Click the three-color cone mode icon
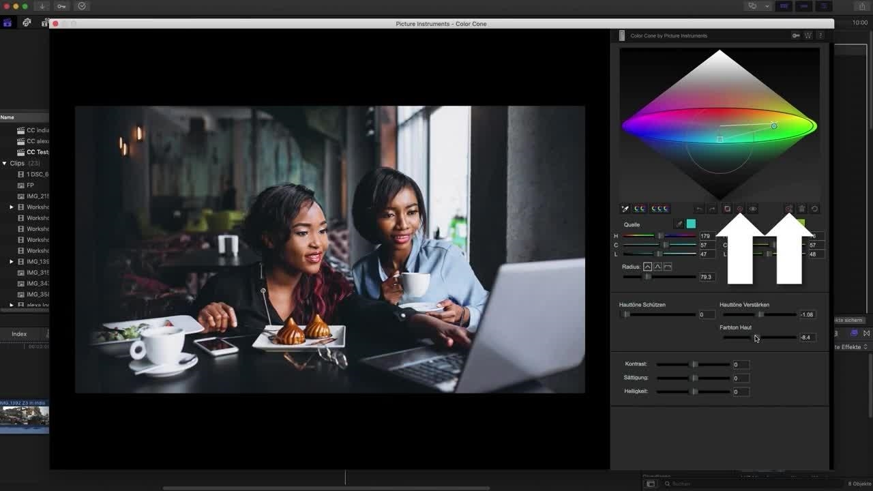This screenshot has height=491, width=873. 660,209
